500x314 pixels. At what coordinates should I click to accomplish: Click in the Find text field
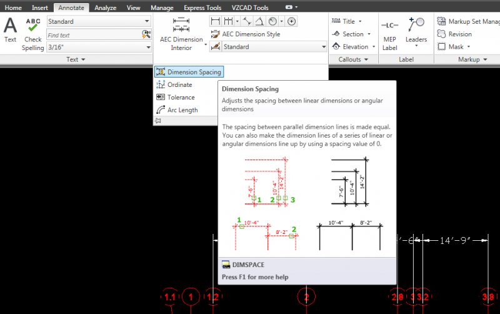[94, 35]
